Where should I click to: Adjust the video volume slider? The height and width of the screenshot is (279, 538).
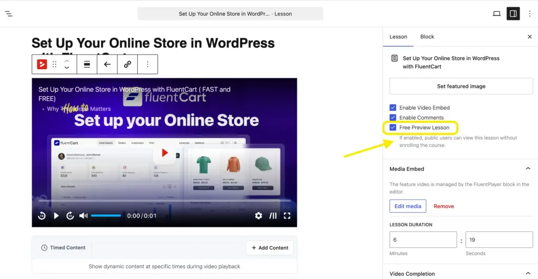click(106, 215)
